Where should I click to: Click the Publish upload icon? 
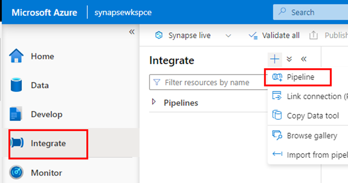point(313,35)
